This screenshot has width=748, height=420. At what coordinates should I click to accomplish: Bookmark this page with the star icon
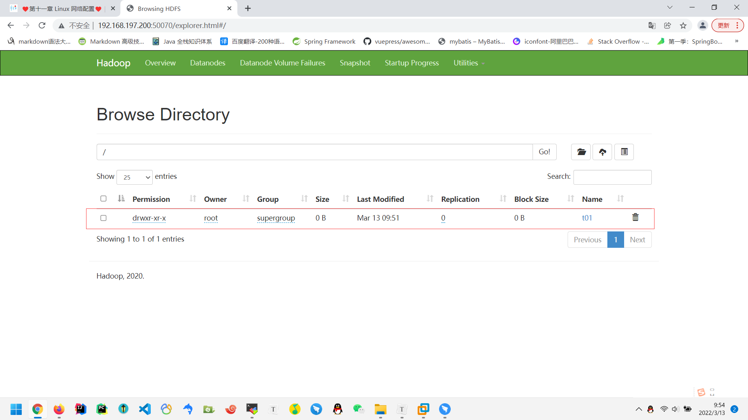point(683,25)
